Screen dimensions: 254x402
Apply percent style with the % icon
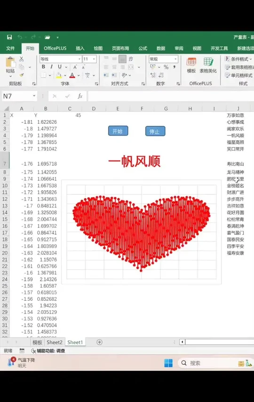click(x=166, y=67)
